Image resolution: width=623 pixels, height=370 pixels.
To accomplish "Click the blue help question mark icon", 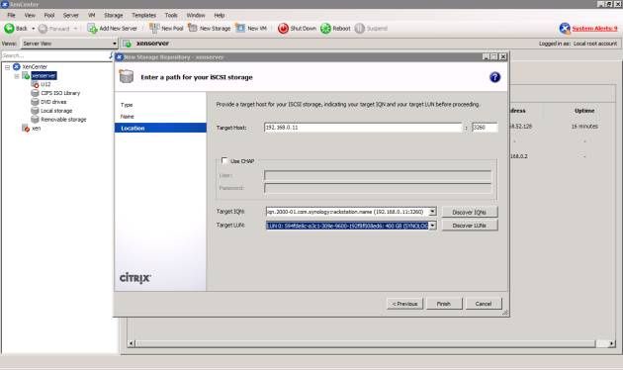I will 494,77.
